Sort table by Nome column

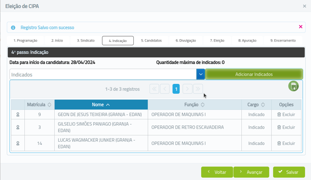tap(101, 105)
